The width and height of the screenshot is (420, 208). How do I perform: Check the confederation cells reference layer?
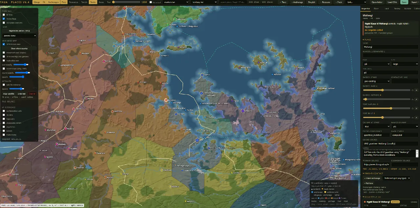click(4, 111)
